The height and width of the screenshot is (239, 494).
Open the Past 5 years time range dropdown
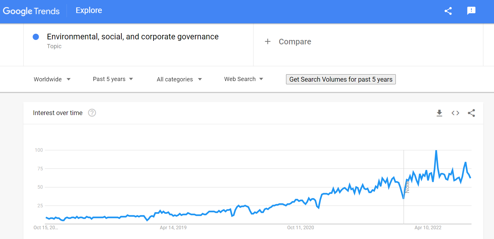point(113,79)
